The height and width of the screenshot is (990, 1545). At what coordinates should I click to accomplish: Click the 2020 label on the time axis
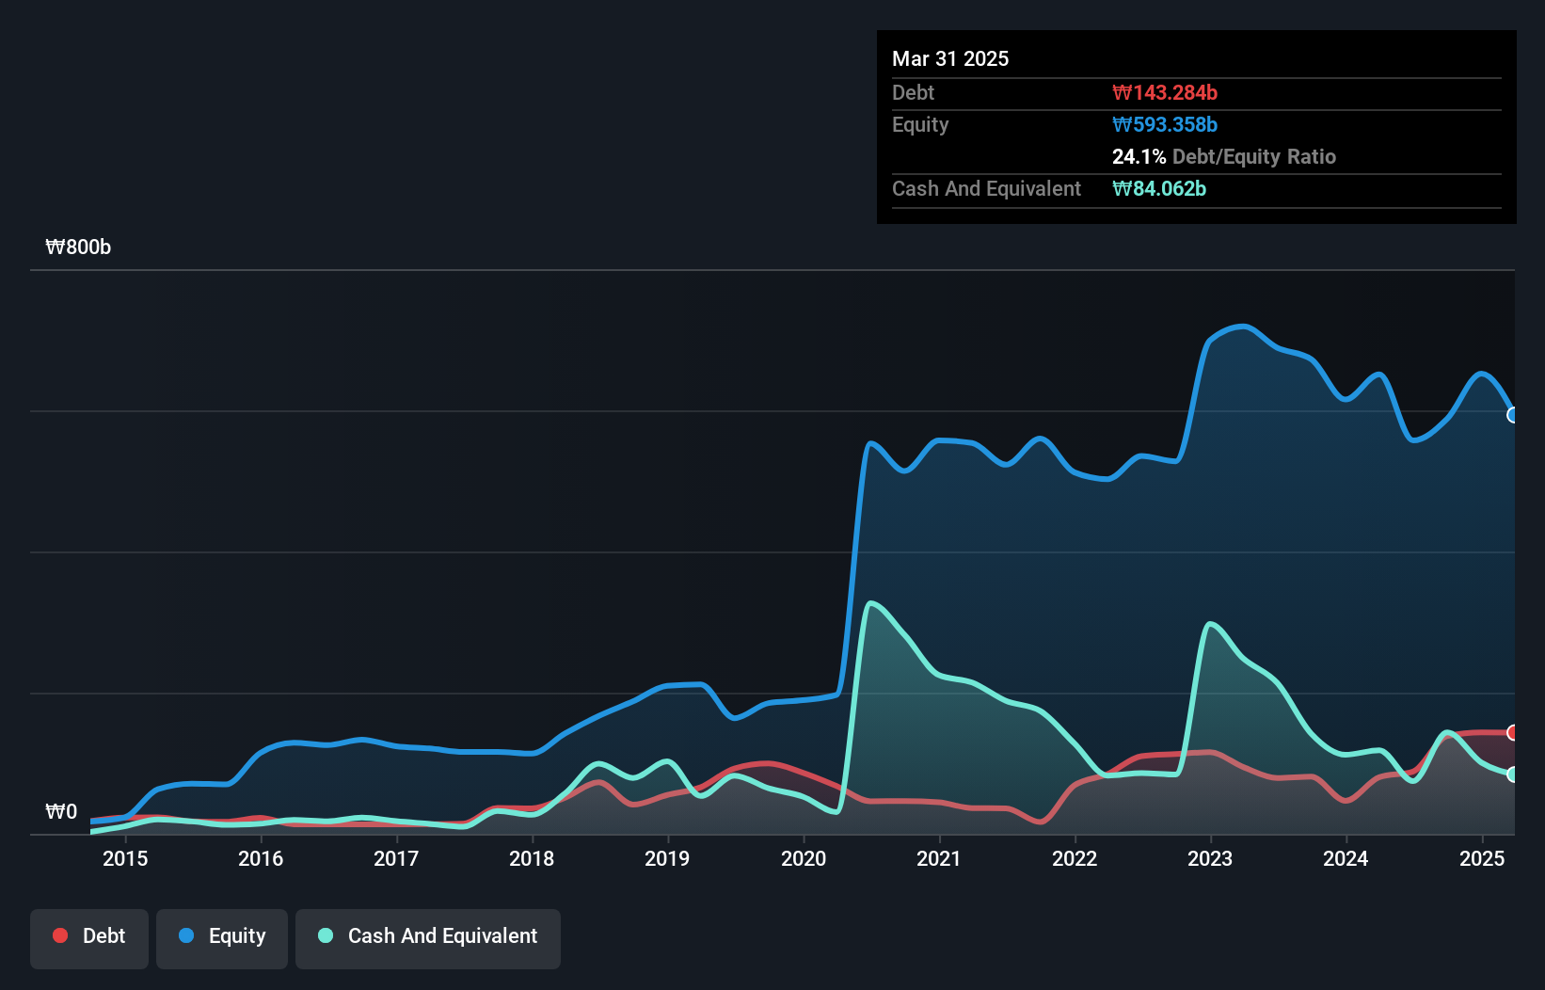click(804, 858)
